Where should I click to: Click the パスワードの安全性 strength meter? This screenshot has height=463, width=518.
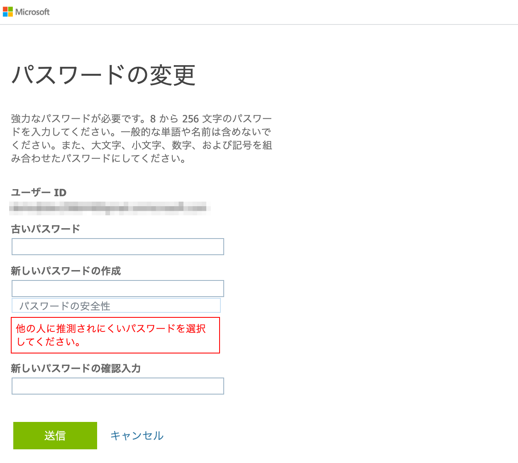[x=117, y=305]
